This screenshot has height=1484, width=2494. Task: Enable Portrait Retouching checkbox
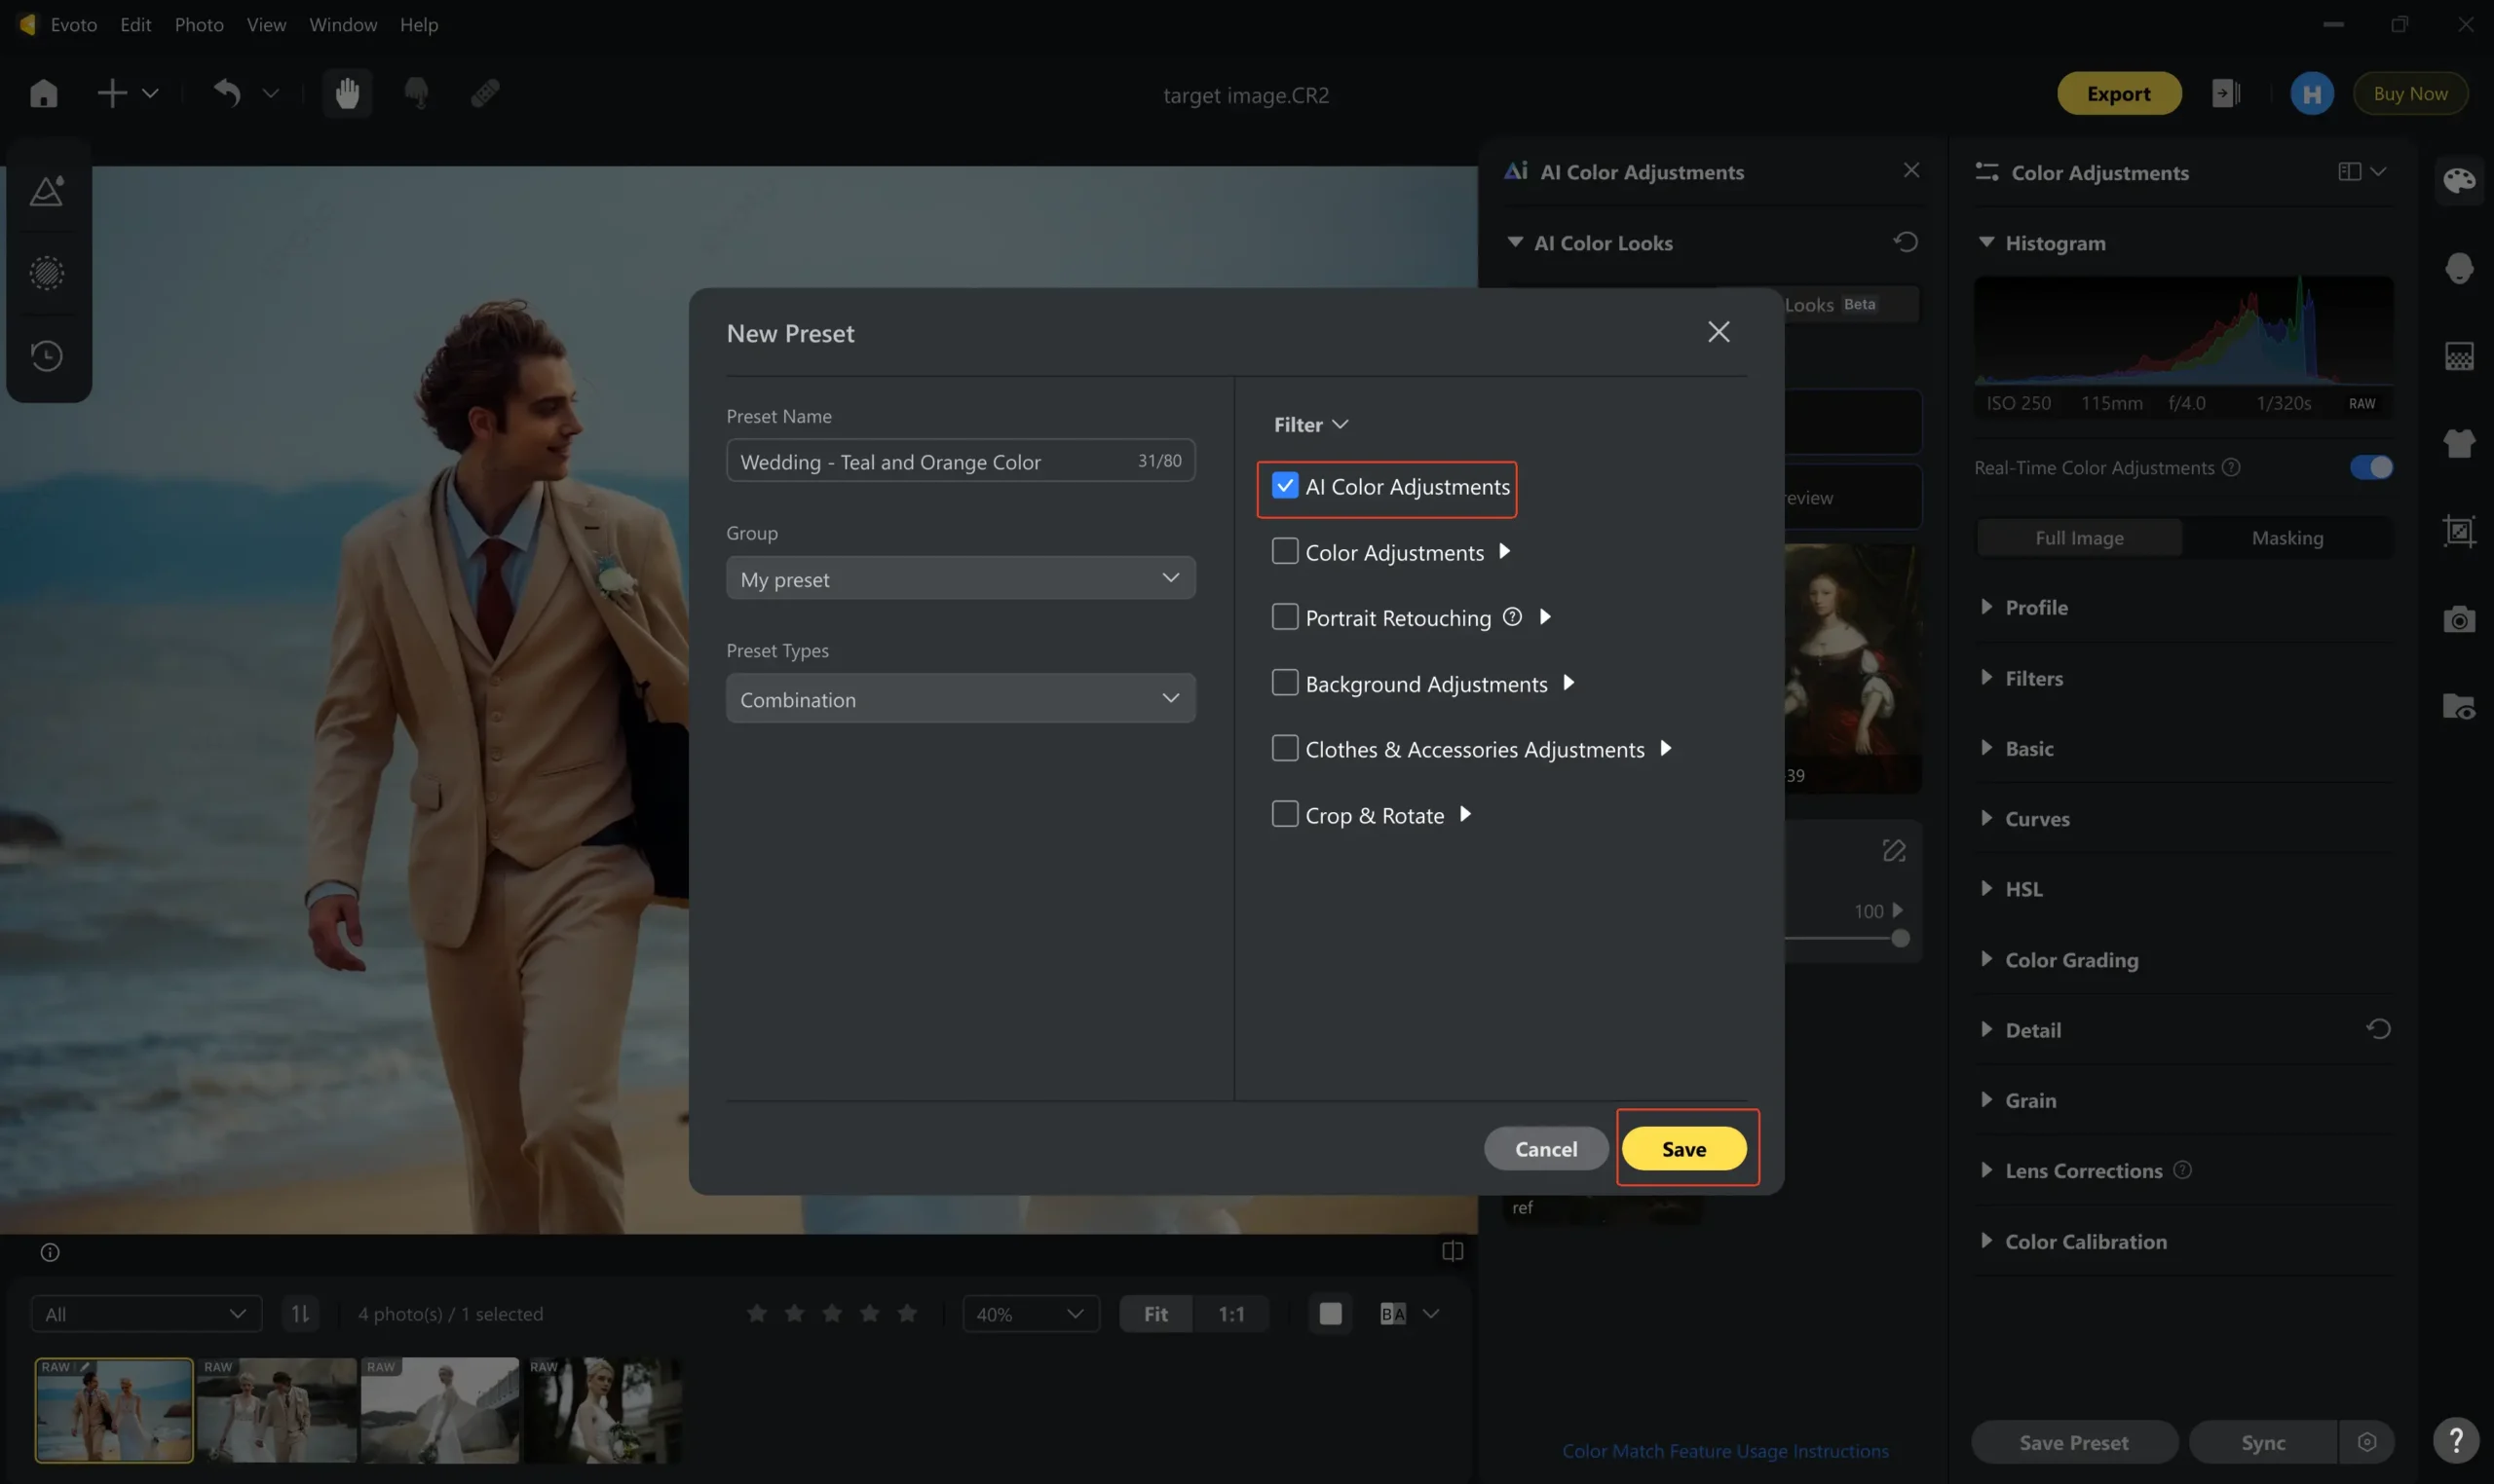(x=1285, y=616)
